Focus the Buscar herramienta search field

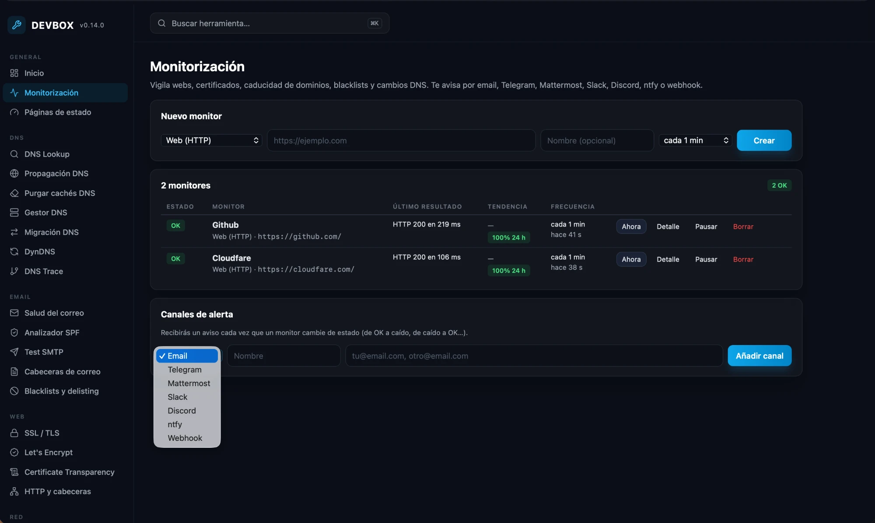pyautogui.click(x=269, y=23)
